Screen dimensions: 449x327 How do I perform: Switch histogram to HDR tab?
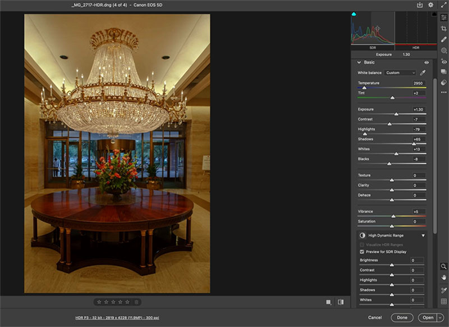pyautogui.click(x=415, y=48)
